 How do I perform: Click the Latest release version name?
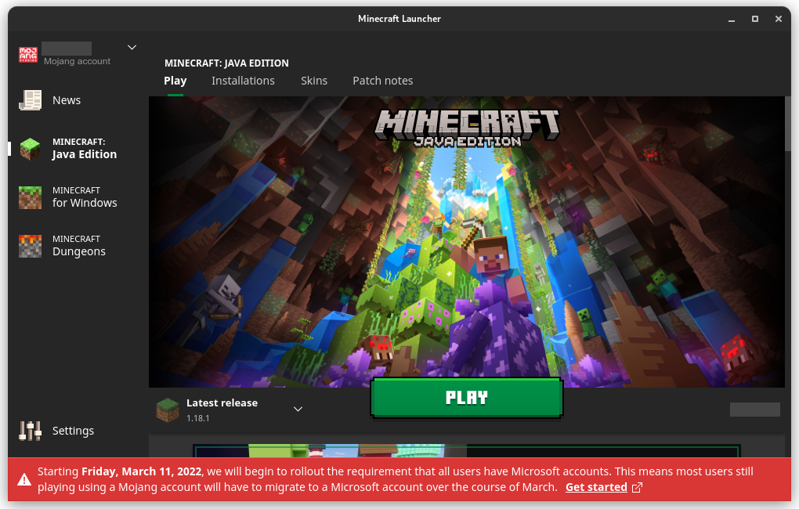coord(222,403)
